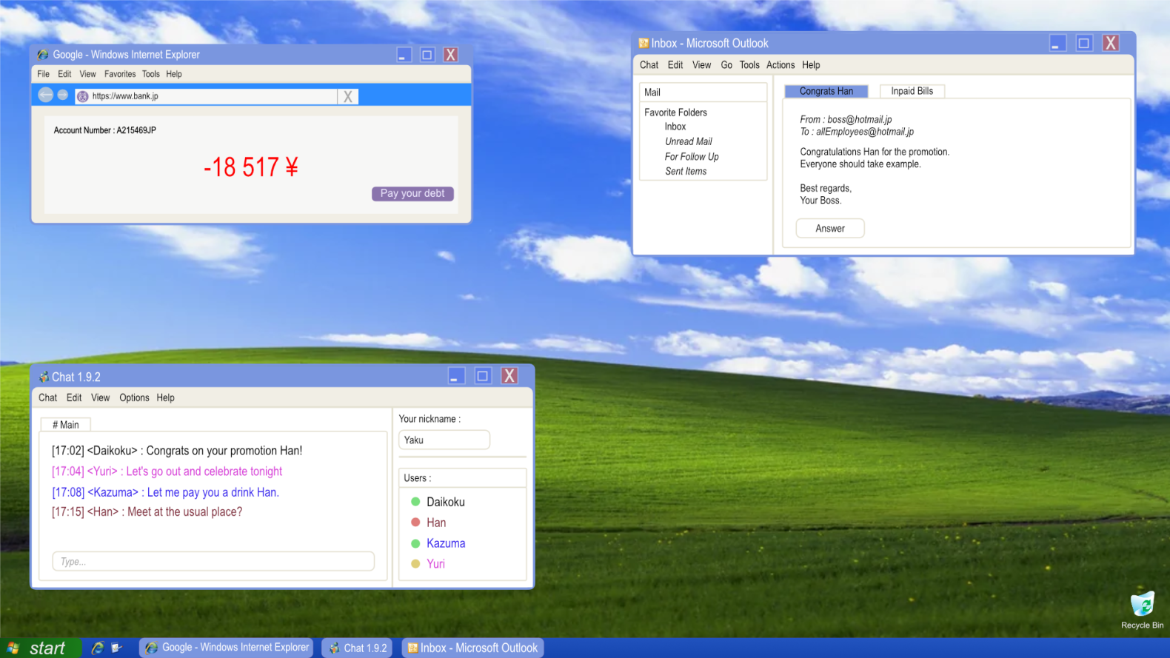Maximize the Outlook window
This screenshot has height=658, width=1170.
(x=1084, y=43)
